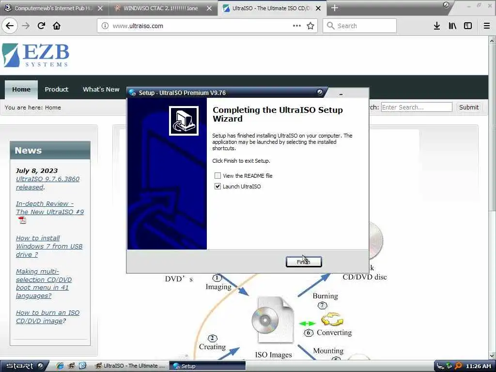Bookmark this page with the star icon
The height and width of the screenshot is (372, 496).
[x=310, y=26]
